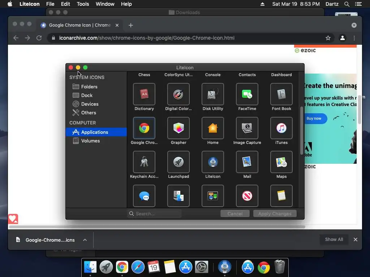Select the FaceTime icon tile
The height and width of the screenshot is (277, 370).
247,94
